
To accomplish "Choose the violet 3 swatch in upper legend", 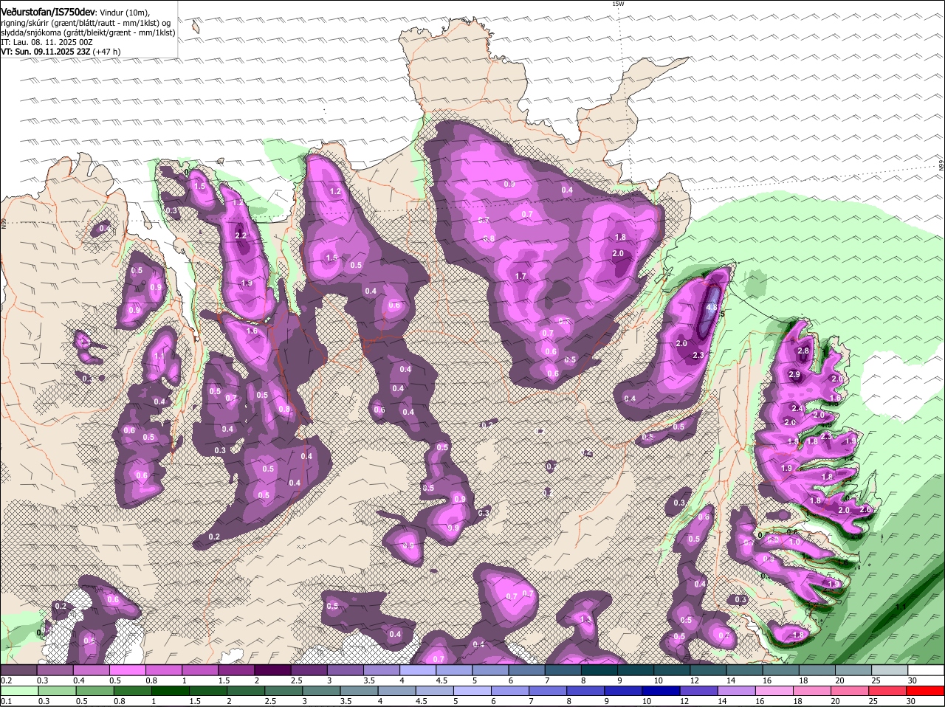I will click(345, 670).
